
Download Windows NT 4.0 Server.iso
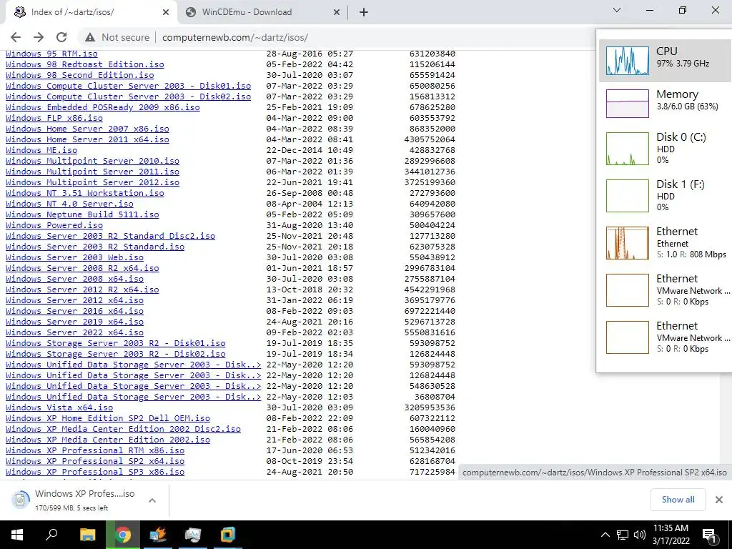point(69,204)
